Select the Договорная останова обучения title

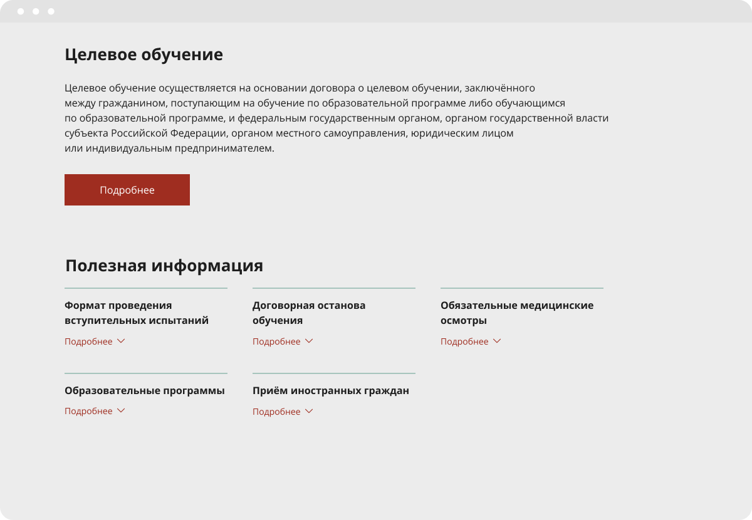(308, 313)
